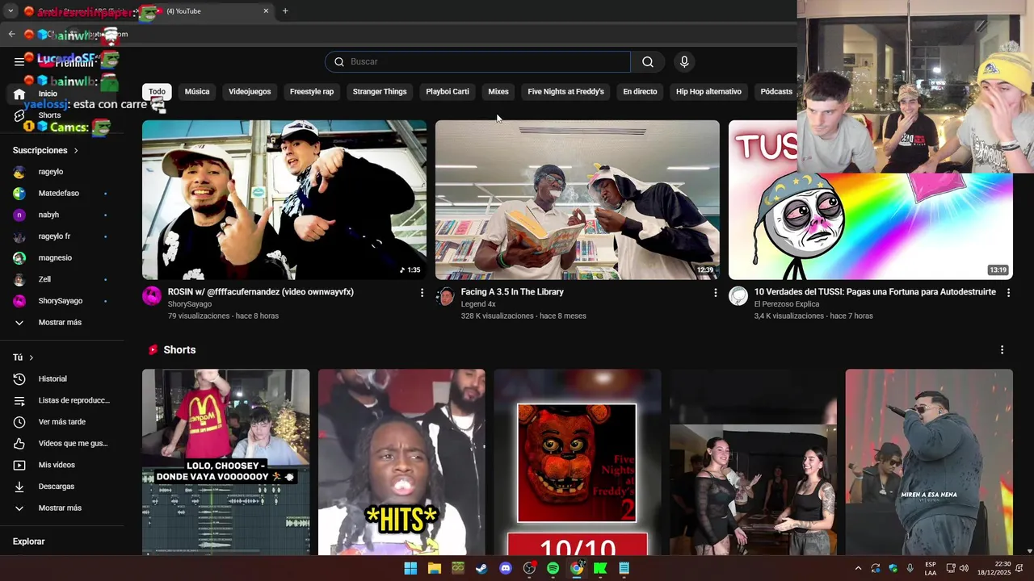Image resolution: width=1034 pixels, height=581 pixels.
Task: Select Five Nights at Freddy's chip
Action: pyautogui.click(x=565, y=92)
